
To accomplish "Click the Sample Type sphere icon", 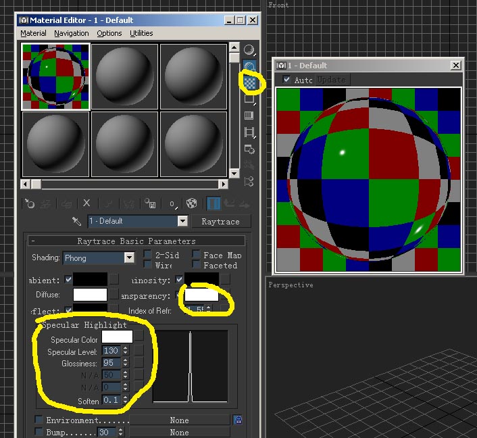I will click(250, 50).
